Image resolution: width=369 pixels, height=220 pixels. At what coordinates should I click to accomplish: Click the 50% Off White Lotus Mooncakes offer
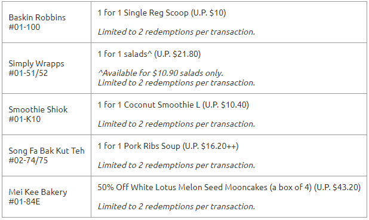pyautogui.click(x=229, y=188)
